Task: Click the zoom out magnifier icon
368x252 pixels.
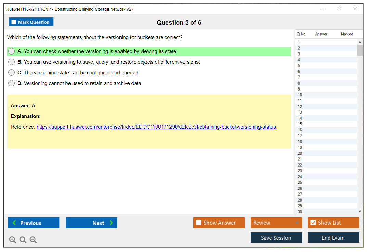Action: [x=33, y=240]
